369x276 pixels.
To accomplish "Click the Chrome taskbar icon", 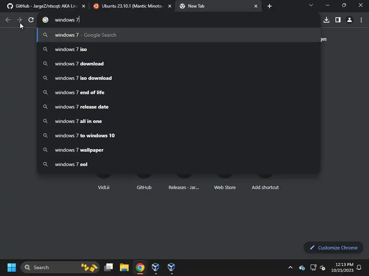I will 140,267.
